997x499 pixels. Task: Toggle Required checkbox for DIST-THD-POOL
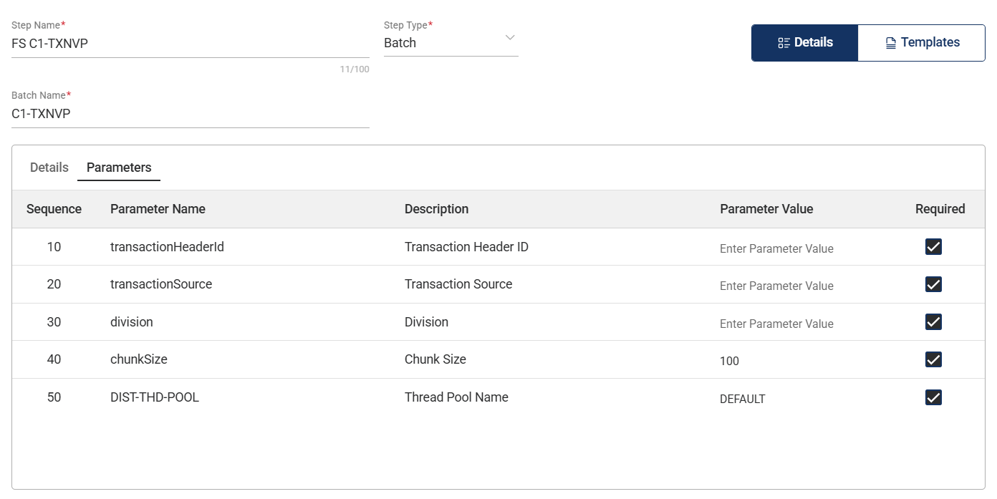click(x=933, y=397)
